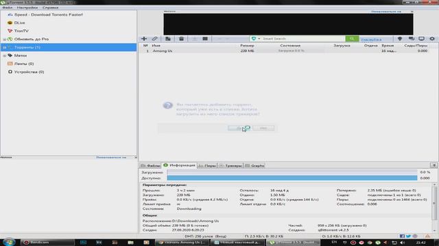The height and width of the screenshot is (246, 439).
Task: Sort by the Состояние column header
Action: (x=290, y=46)
